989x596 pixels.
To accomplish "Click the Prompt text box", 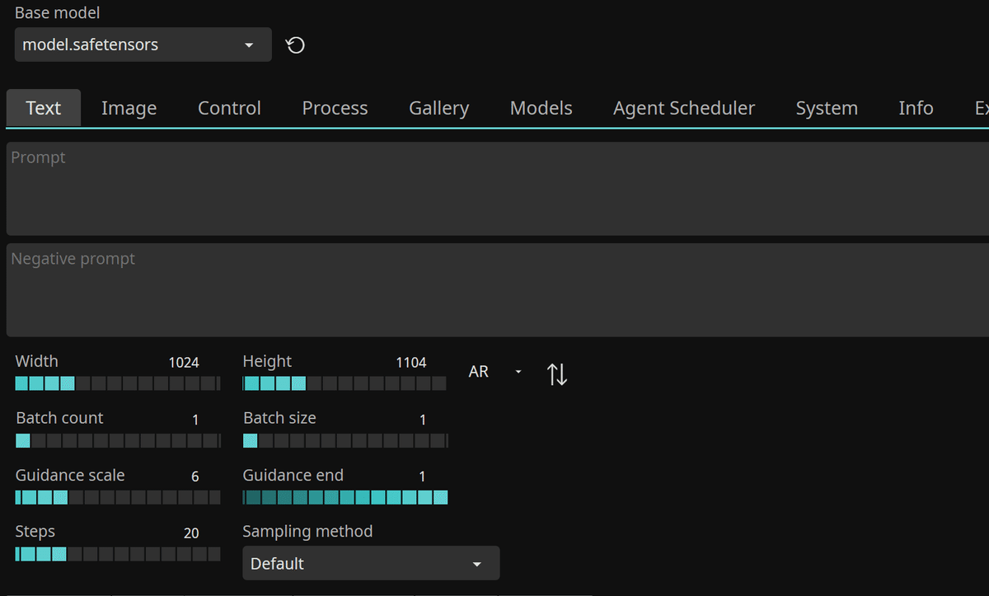I will pos(494,189).
